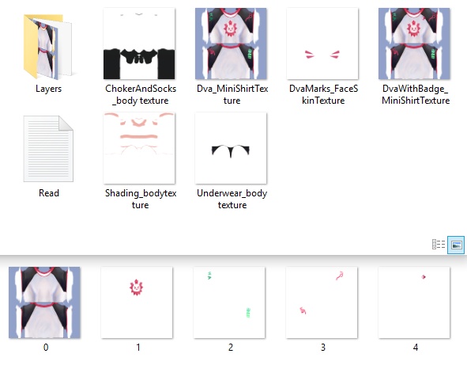Click the Read file name label
Image resolution: width=467 pixels, height=365 pixels.
click(49, 193)
